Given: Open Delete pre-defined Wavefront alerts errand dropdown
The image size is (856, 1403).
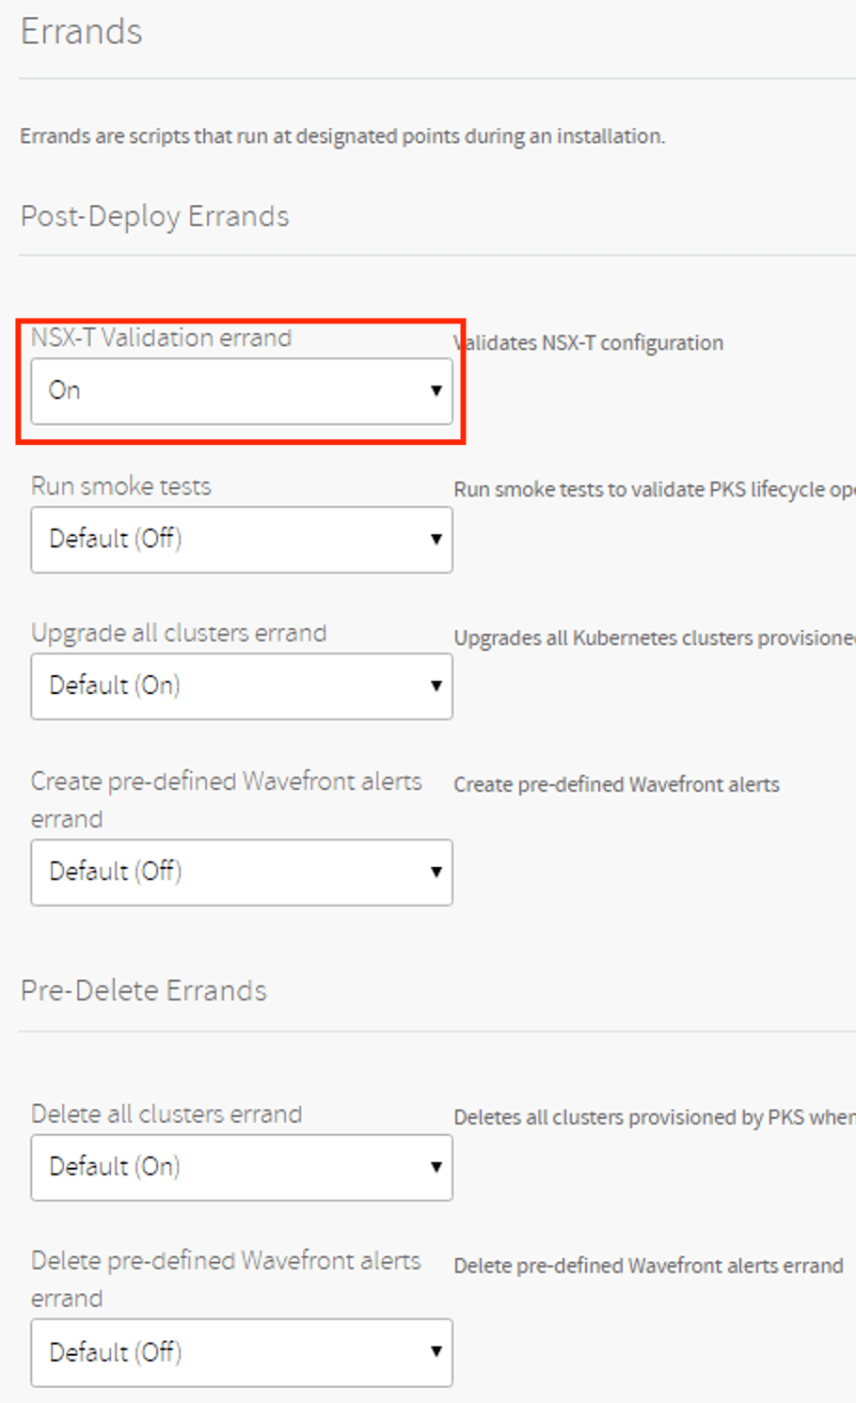Looking at the screenshot, I should [x=241, y=1352].
